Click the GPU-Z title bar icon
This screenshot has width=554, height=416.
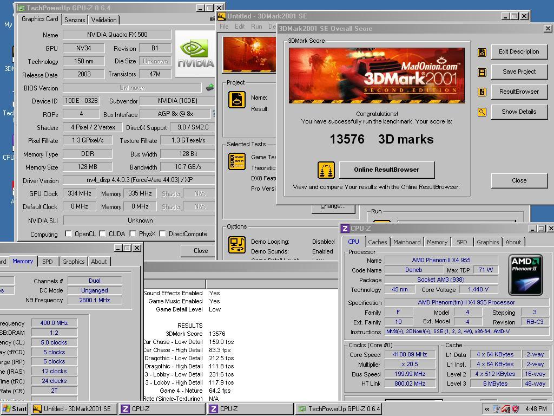21,8
